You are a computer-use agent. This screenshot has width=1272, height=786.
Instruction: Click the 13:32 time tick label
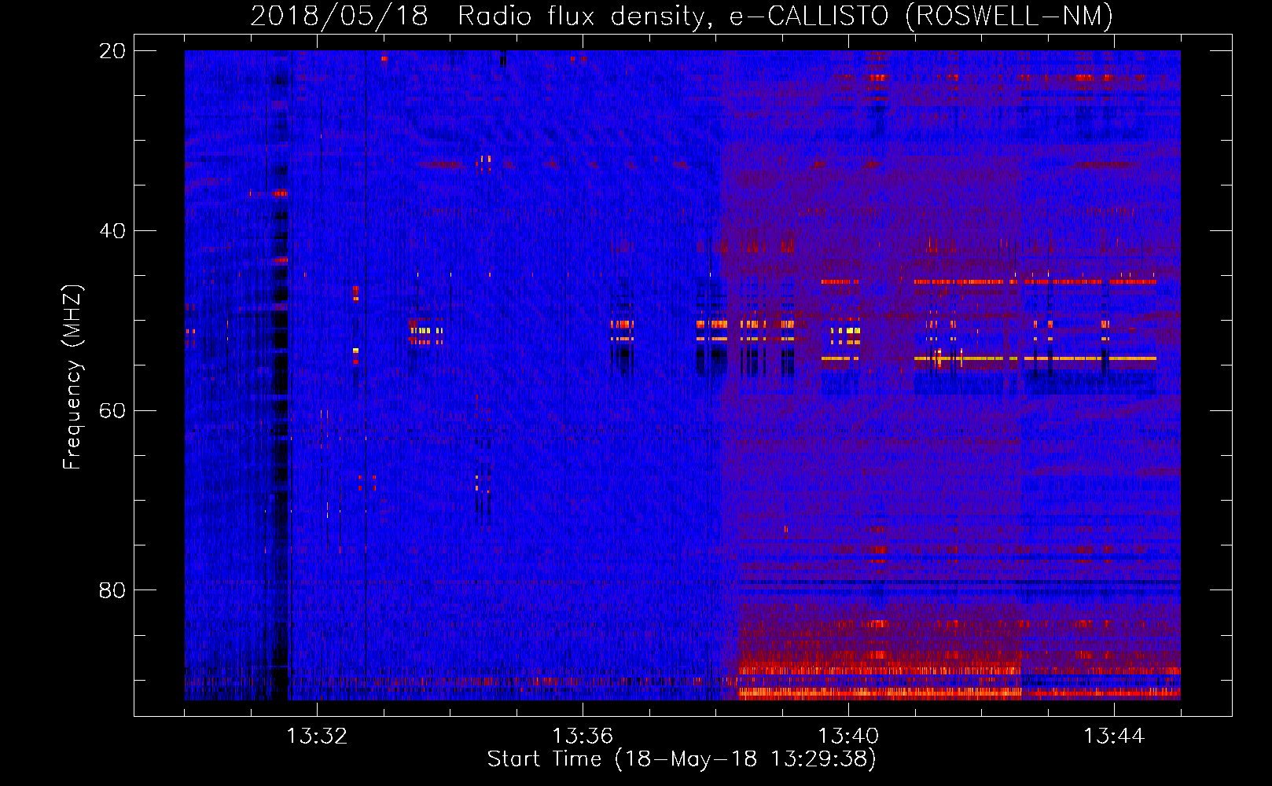point(317,736)
